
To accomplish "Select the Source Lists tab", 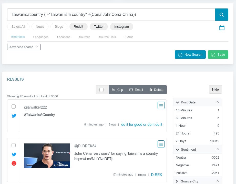I will click(x=107, y=37).
